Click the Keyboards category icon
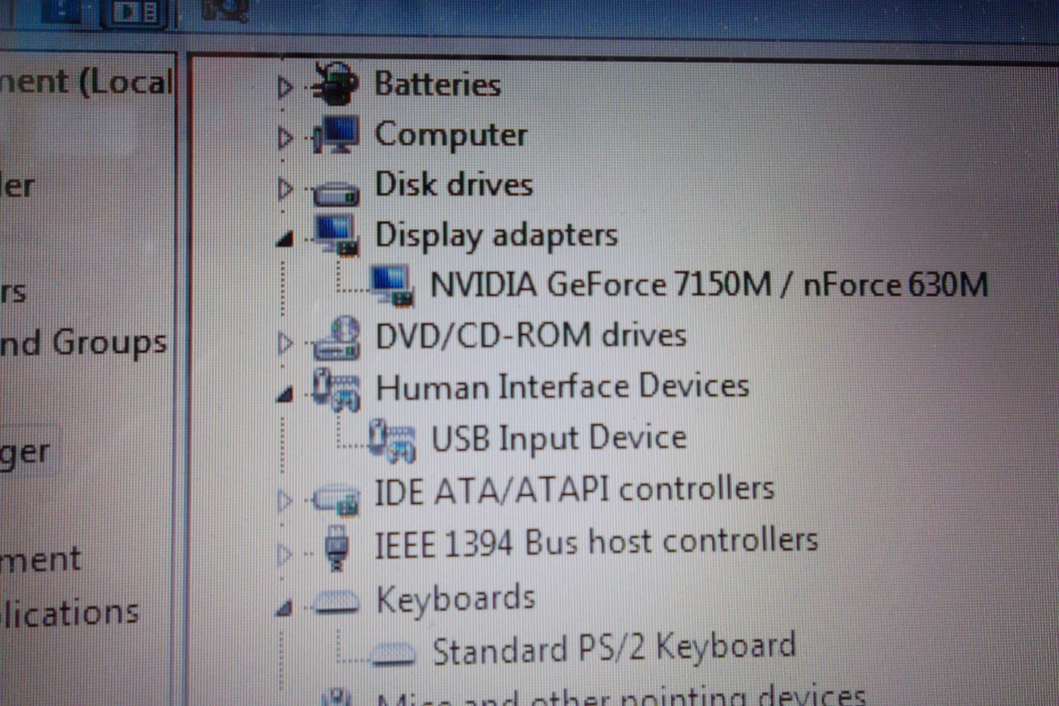The height and width of the screenshot is (706, 1059). (x=337, y=602)
